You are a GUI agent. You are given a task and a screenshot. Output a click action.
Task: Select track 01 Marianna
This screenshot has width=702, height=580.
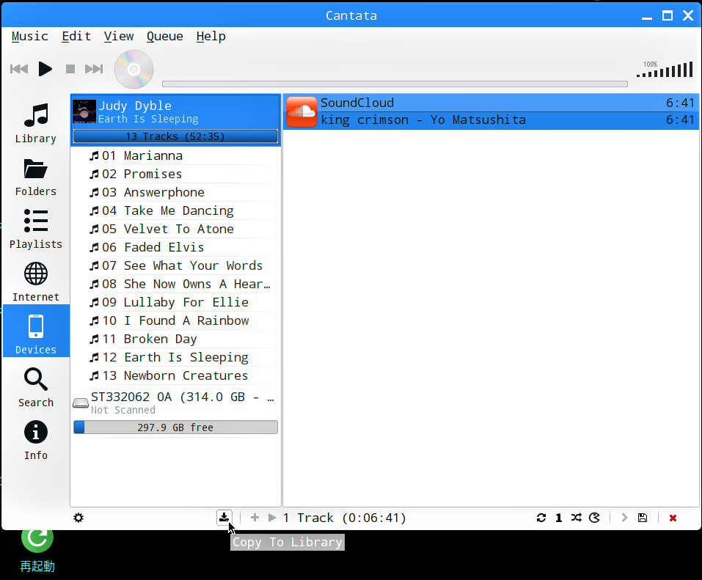tap(175, 155)
